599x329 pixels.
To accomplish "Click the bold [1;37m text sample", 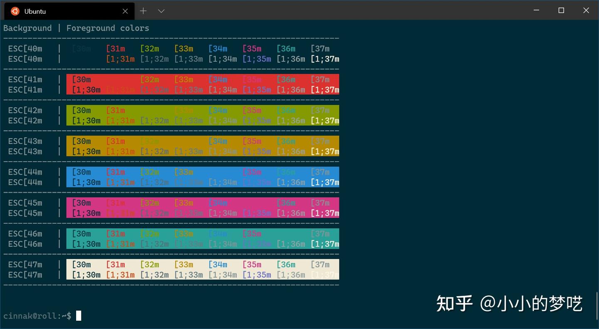I will [325, 59].
